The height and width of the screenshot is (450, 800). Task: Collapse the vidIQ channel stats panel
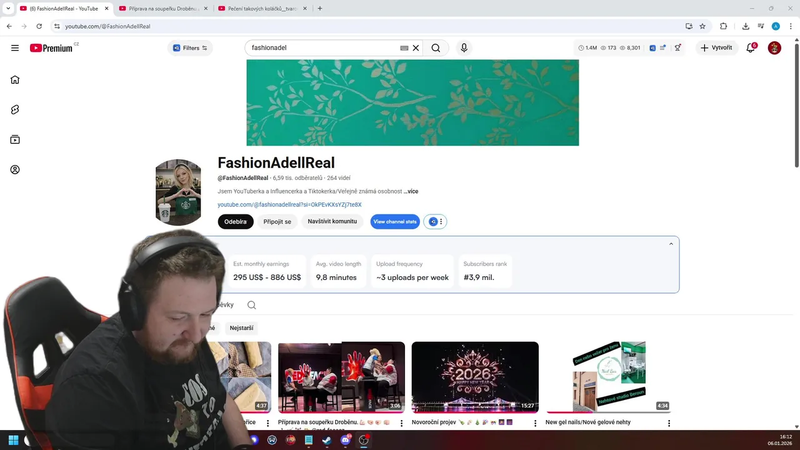(x=671, y=244)
